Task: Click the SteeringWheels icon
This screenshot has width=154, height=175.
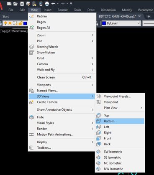Action: click(31, 47)
